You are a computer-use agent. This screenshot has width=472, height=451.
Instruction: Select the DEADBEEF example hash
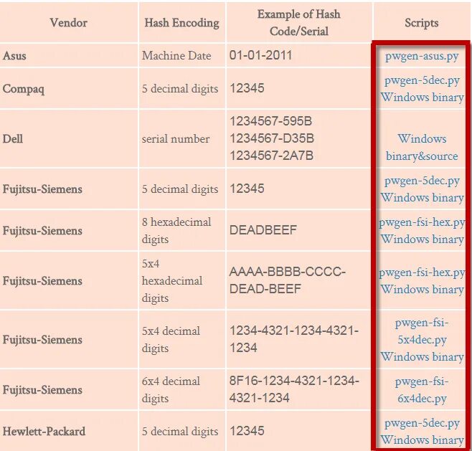tap(263, 230)
